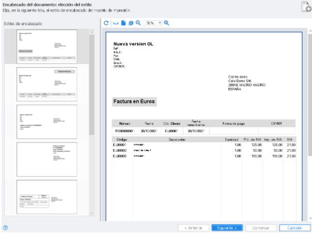Refresh the print preview
This screenshot has width=312, height=234.
pos(106,23)
